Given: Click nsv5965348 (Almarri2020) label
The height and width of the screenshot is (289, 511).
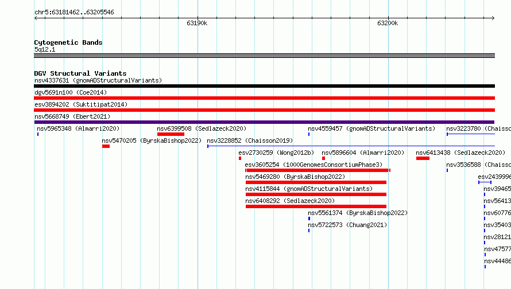Looking at the screenshot, I should 78,128.
